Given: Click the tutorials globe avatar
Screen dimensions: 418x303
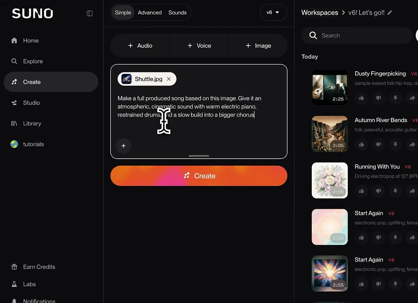Looking at the screenshot, I should [14, 144].
